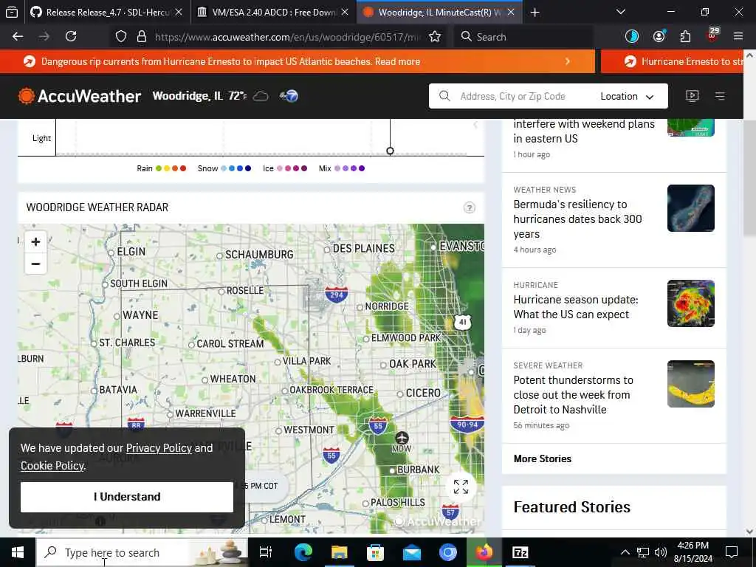Click the site padlock icon

(141, 37)
